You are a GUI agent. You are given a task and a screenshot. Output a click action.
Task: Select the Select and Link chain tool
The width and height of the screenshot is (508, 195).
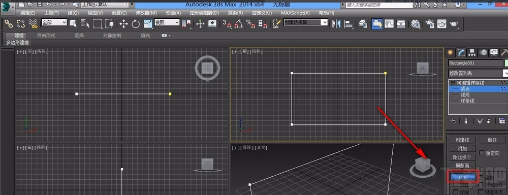click(x=8, y=24)
